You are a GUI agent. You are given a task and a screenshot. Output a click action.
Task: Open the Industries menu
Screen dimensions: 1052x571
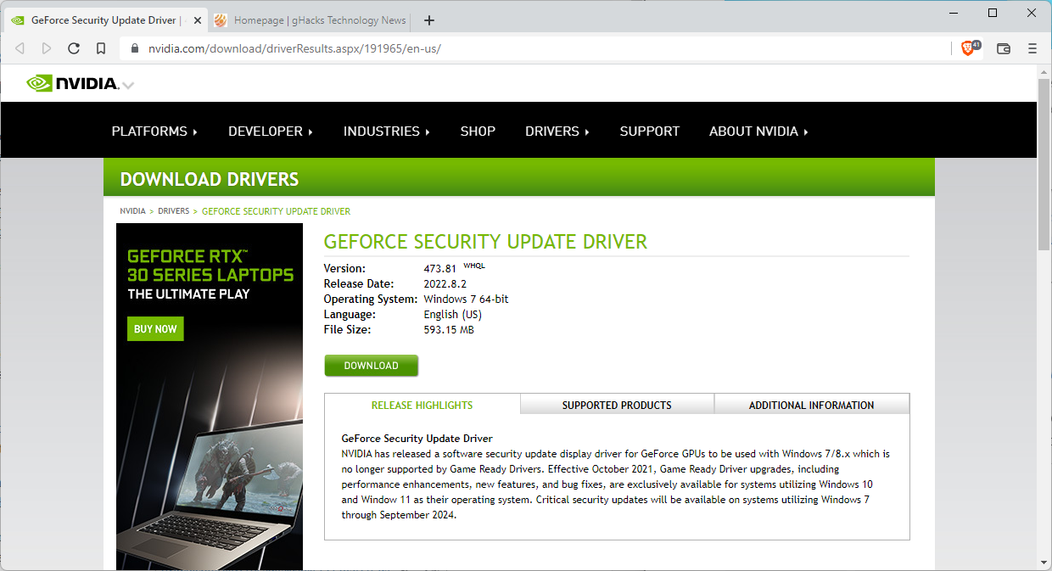tap(386, 132)
